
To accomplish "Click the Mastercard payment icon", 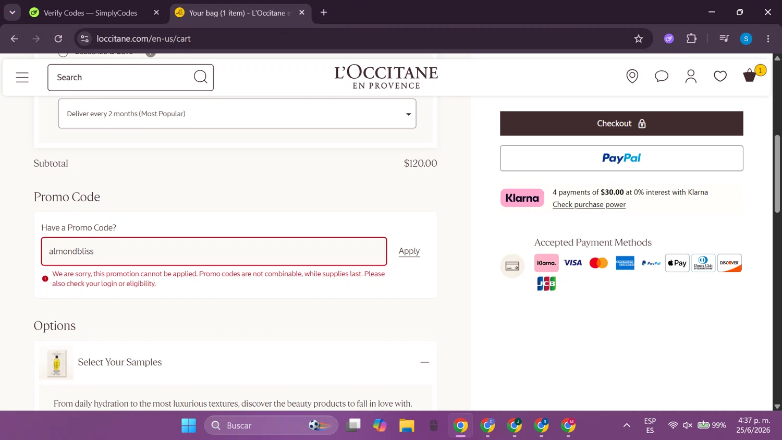I will 598,263.
